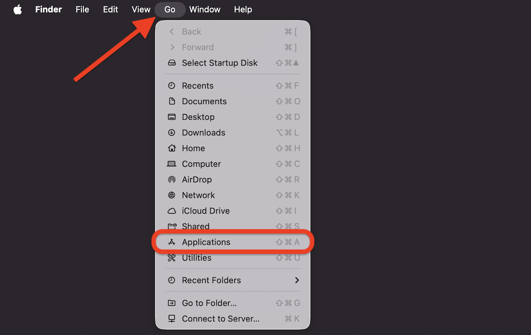
Task: Select the AirDrop text entry
Action: (x=197, y=180)
